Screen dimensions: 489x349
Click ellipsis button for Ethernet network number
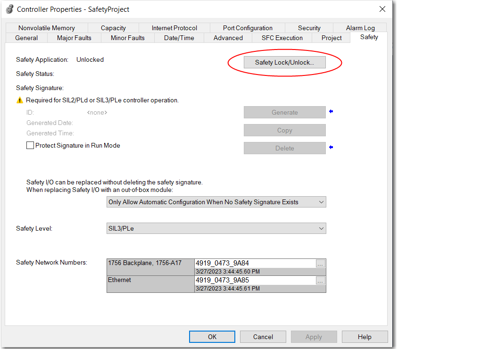click(320, 281)
